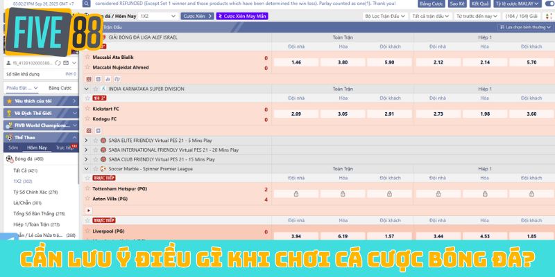Screen dimensions: 555x277
Task: Star the Soccer Marble Spinner Premier League
Action: [96, 169]
